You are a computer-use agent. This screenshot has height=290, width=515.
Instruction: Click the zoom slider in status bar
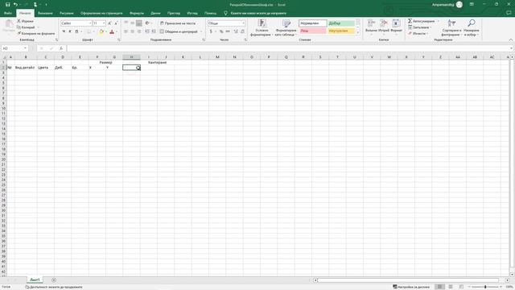(x=485, y=287)
